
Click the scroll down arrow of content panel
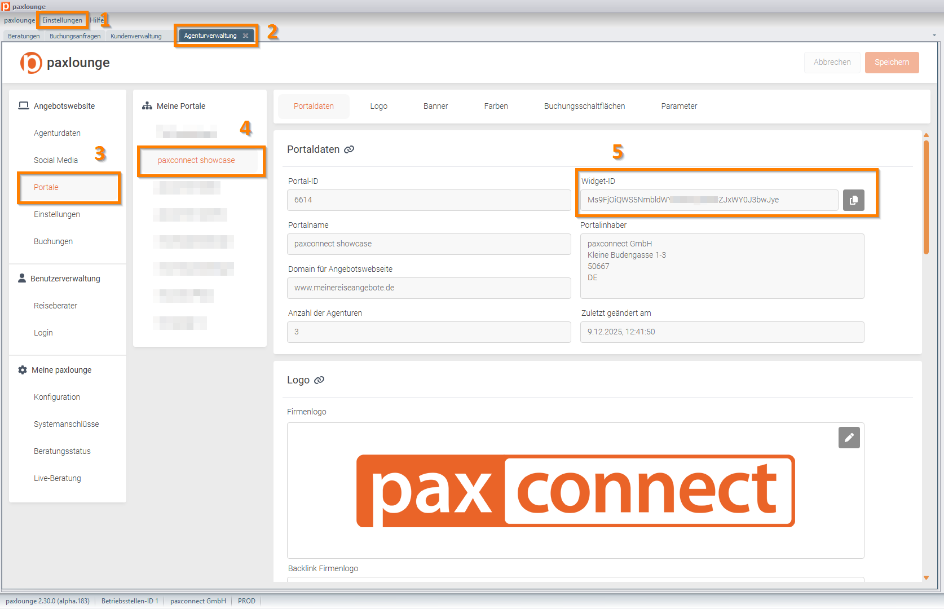click(x=926, y=577)
